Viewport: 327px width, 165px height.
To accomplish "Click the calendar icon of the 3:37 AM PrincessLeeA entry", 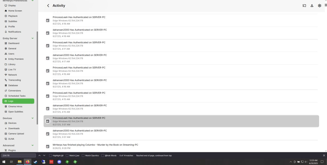I will coord(48,121).
